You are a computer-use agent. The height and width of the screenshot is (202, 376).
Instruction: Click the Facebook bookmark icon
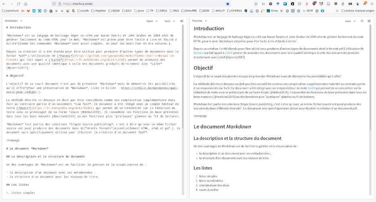[323, 11]
